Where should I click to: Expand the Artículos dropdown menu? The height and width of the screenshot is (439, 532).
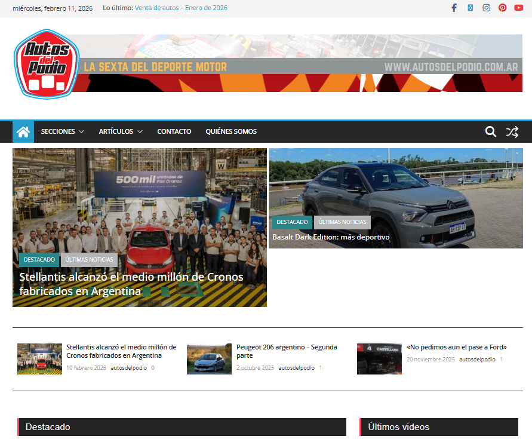pos(121,132)
